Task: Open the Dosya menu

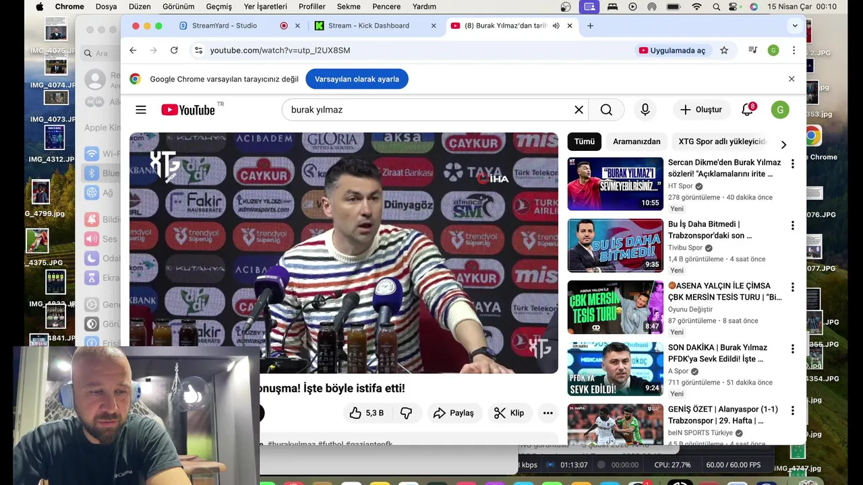Action: [106, 7]
